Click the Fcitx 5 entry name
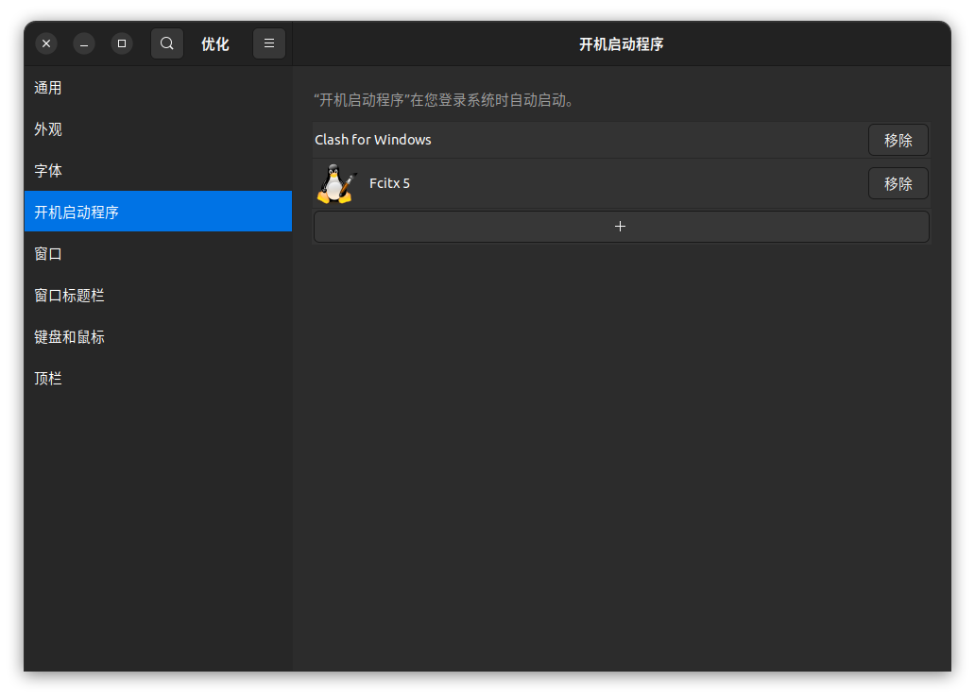 [389, 183]
